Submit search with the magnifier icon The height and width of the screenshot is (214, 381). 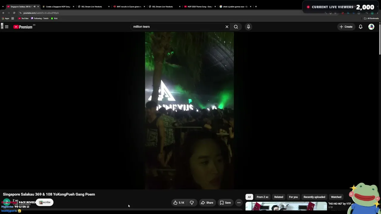[236, 27]
